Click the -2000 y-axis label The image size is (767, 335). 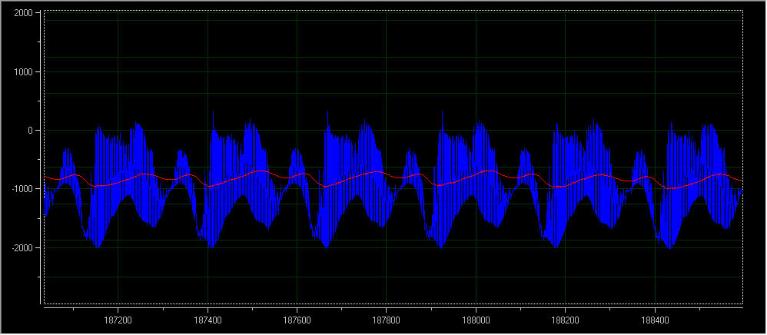pos(20,247)
